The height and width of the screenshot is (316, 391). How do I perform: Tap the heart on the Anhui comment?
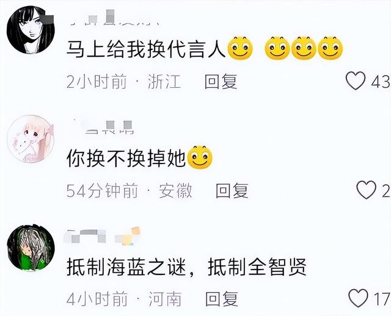[367, 190]
